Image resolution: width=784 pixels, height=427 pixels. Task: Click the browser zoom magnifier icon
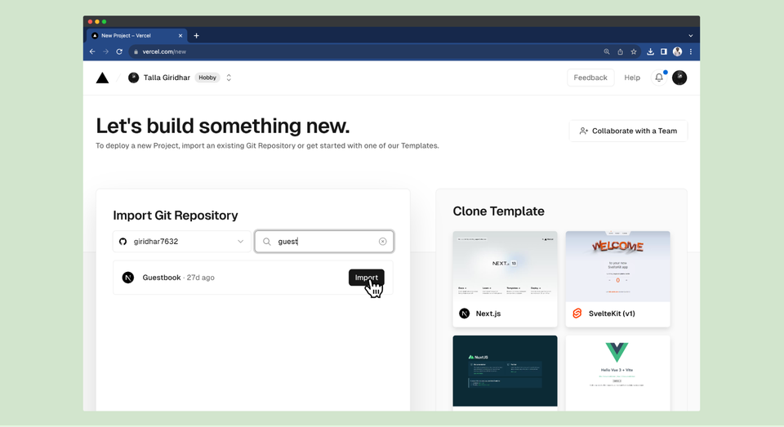click(x=607, y=51)
